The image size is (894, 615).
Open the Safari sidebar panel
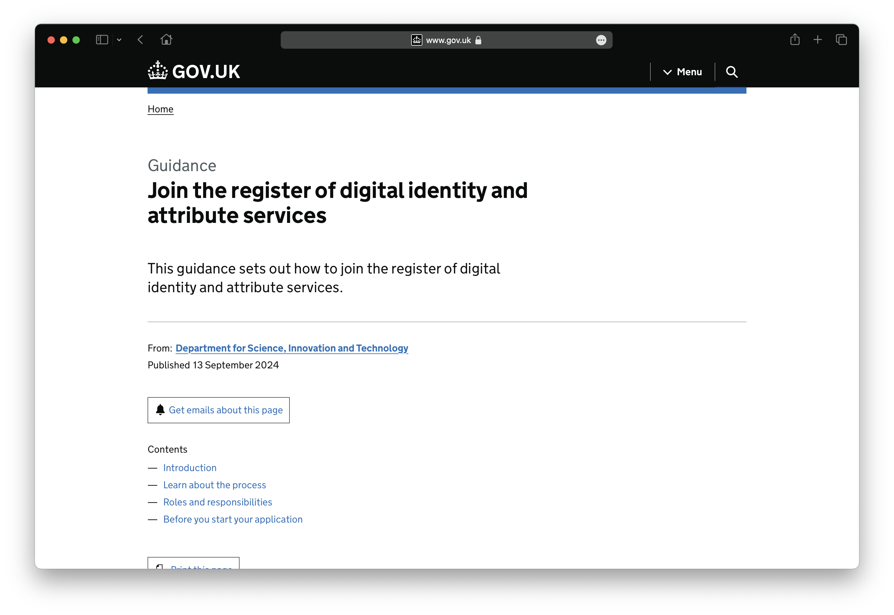(x=102, y=40)
